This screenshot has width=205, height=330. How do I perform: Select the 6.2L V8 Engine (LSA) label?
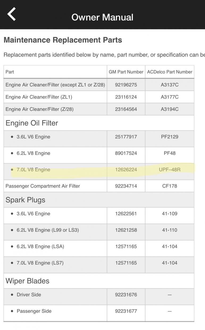pos(40,246)
